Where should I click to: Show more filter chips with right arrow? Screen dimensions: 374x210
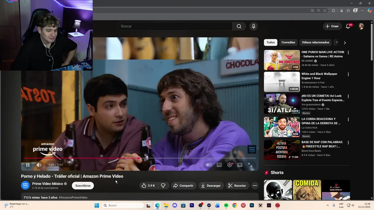(345, 43)
